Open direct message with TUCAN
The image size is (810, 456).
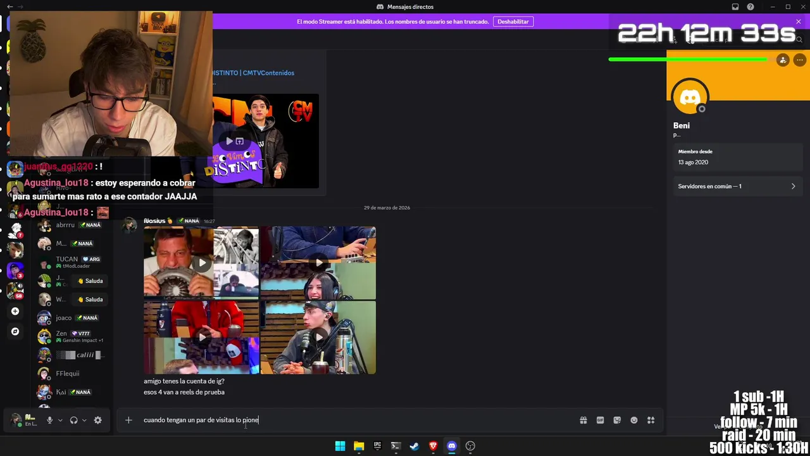[x=72, y=262]
